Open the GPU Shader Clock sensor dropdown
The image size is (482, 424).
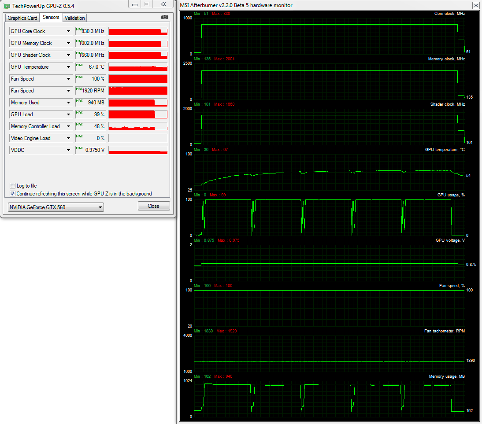(x=69, y=55)
